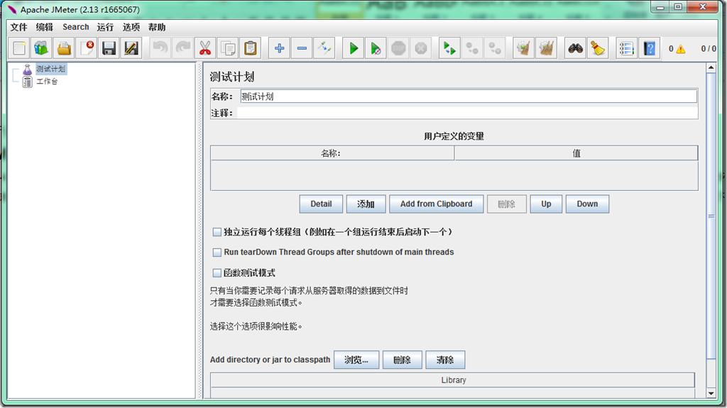Click the Clear broom icon
The image size is (727, 408).
523,48
